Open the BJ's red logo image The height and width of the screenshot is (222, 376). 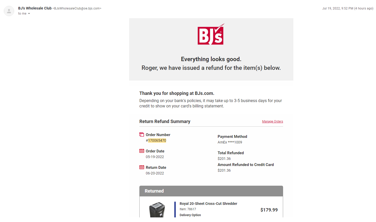pyautogui.click(x=211, y=34)
